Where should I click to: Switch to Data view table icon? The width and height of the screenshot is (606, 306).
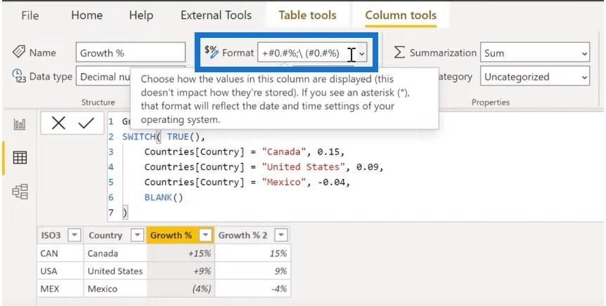(x=20, y=157)
